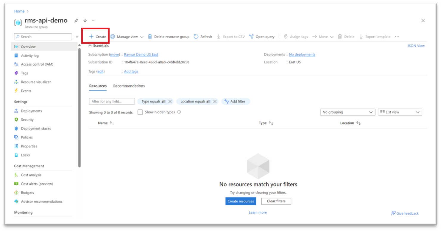This screenshot has height=231, width=441.
Task: Click Clear filters button
Action: point(276,201)
